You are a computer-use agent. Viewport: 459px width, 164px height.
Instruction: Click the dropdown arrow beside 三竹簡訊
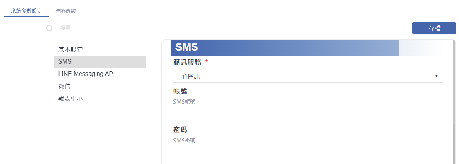(436, 76)
